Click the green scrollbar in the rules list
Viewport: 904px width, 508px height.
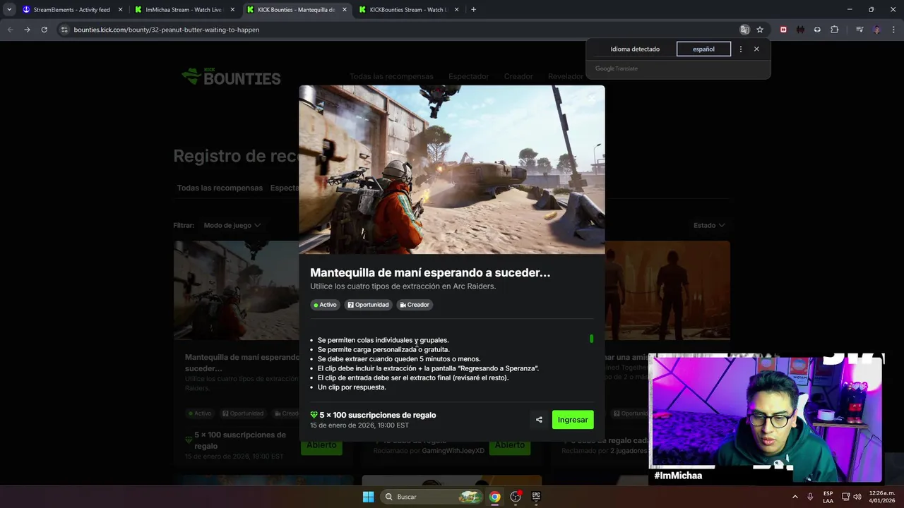click(x=591, y=339)
